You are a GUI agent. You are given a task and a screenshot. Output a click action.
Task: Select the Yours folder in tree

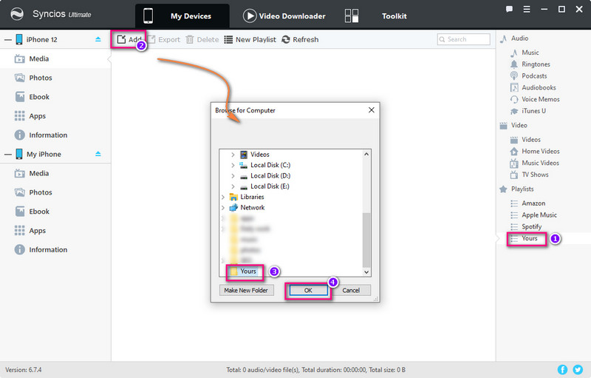tap(248, 271)
